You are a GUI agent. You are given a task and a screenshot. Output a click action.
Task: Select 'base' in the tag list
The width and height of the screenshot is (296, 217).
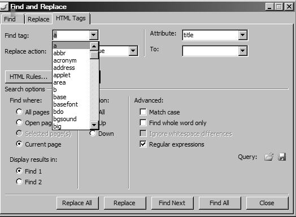(x=71, y=97)
